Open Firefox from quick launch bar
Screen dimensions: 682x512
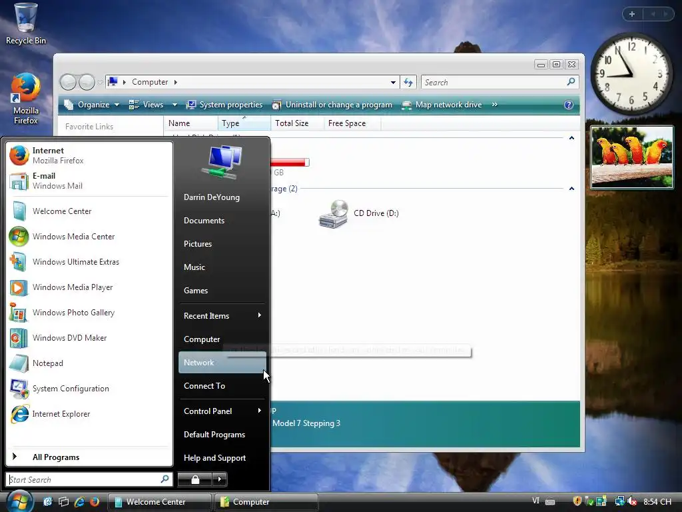tap(94, 501)
